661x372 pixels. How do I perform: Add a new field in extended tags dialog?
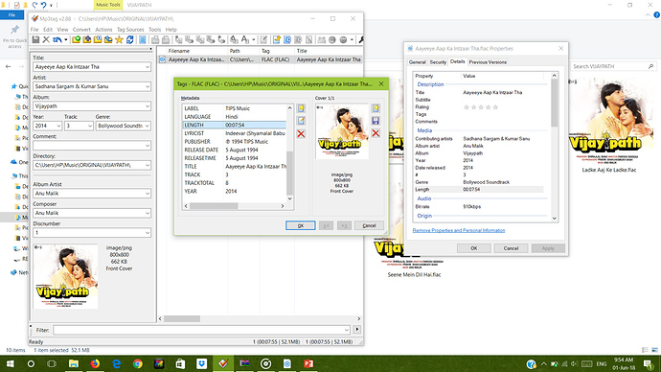click(x=301, y=108)
